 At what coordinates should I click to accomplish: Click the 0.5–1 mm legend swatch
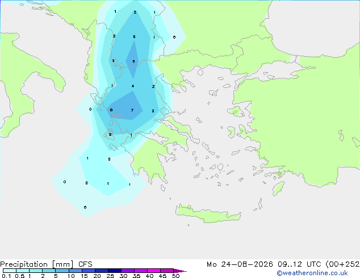pos(23,271)
